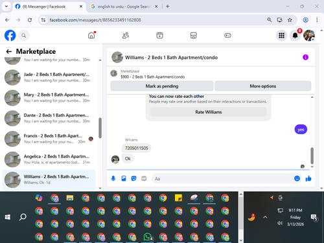This screenshot has width=324, height=243.
Task: Open Angelica 2 Beds conversation
Action: click(x=49, y=159)
